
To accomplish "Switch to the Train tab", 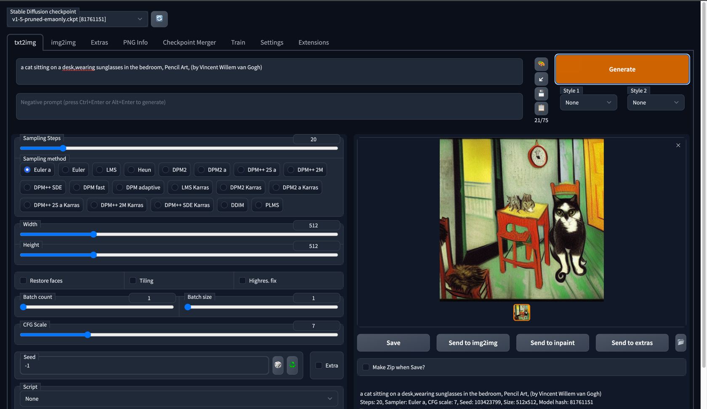I will 238,42.
